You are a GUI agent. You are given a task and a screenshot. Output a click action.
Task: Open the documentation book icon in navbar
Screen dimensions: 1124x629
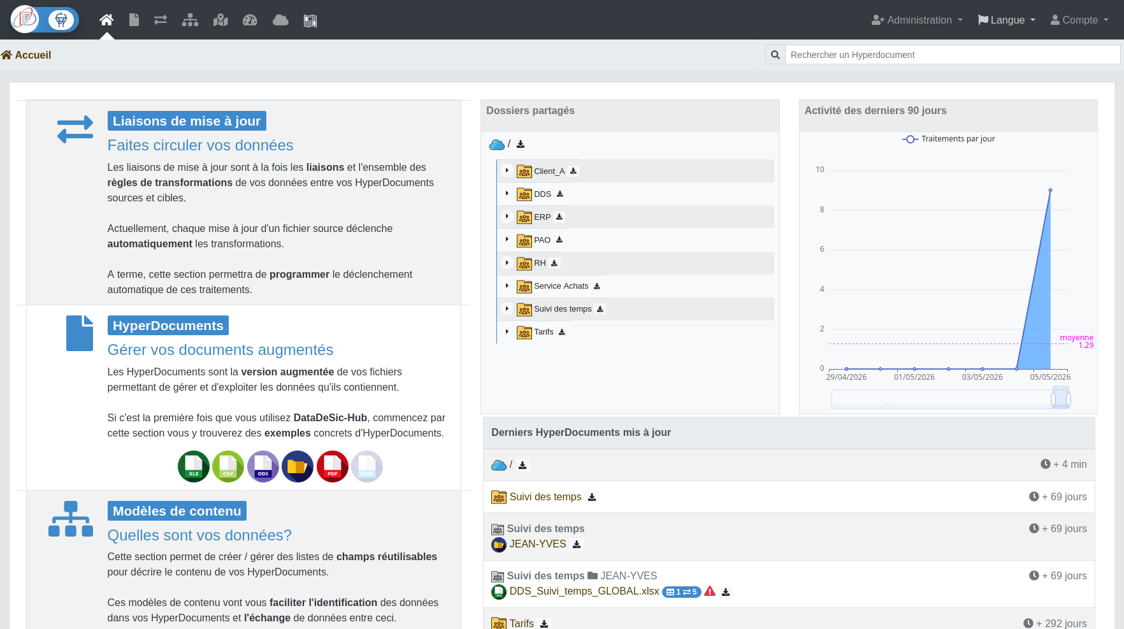pos(310,21)
